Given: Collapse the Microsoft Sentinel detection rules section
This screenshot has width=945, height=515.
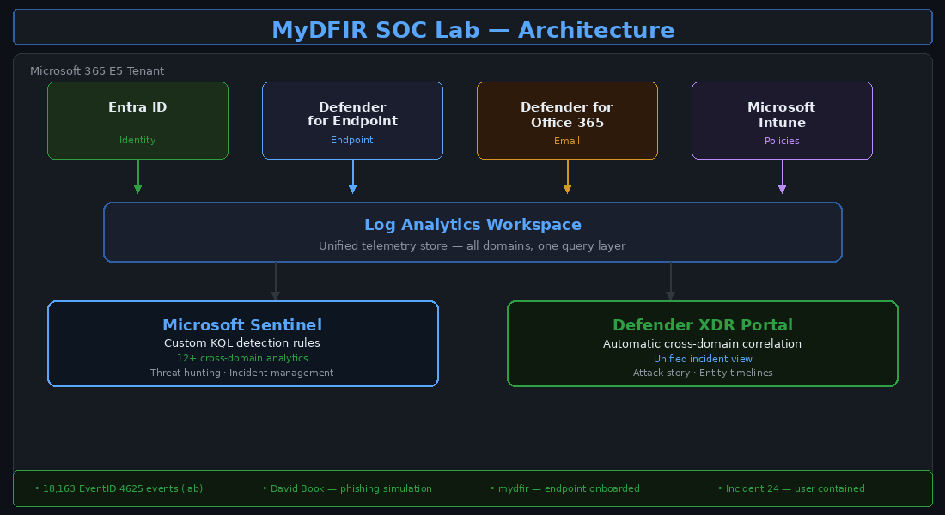Looking at the screenshot, I should [242, 342].
